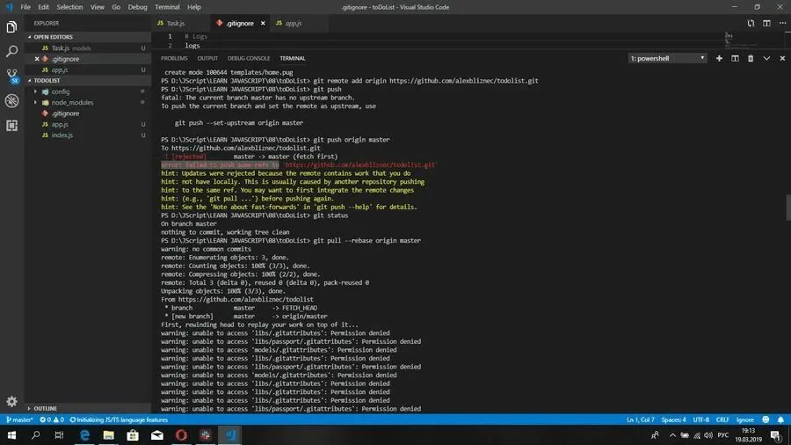Open terminal selector dropdown '1: powershell'
The image size is (791, 445).
pyautogui.click(x=667, y=59)
